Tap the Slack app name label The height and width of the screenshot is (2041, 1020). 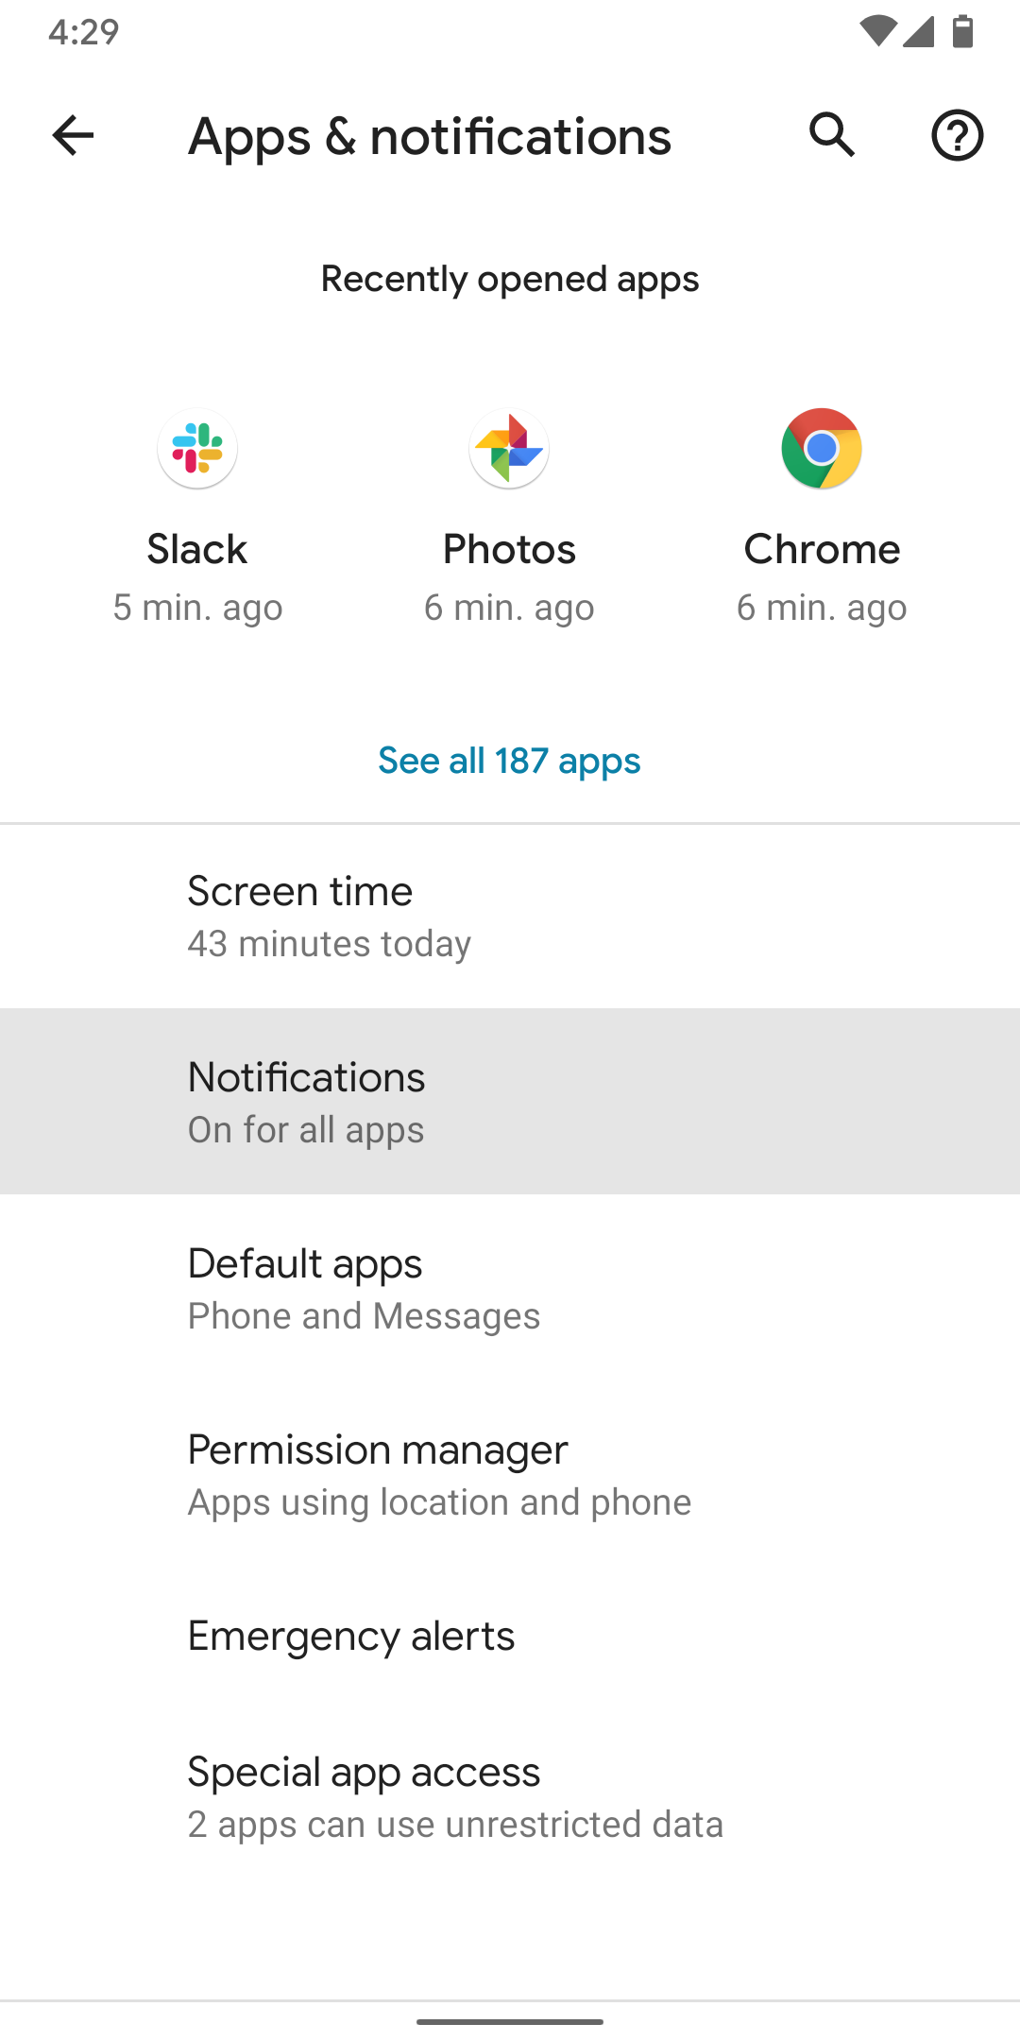[x=197, y=549]
